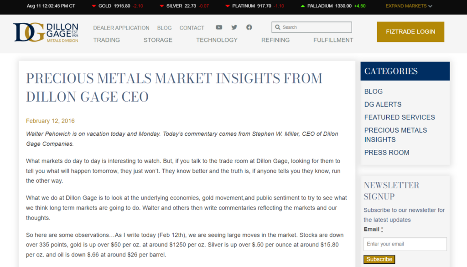Image resolution: width=467 pixels, height=267 pixels.
Task: Click the Gold 1915.80 price
Action: 122,6
